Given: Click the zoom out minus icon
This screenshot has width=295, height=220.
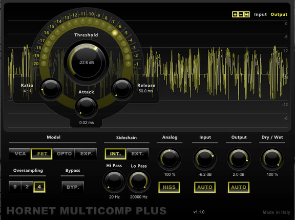Looking at the screenshot, I should point(241,14).
